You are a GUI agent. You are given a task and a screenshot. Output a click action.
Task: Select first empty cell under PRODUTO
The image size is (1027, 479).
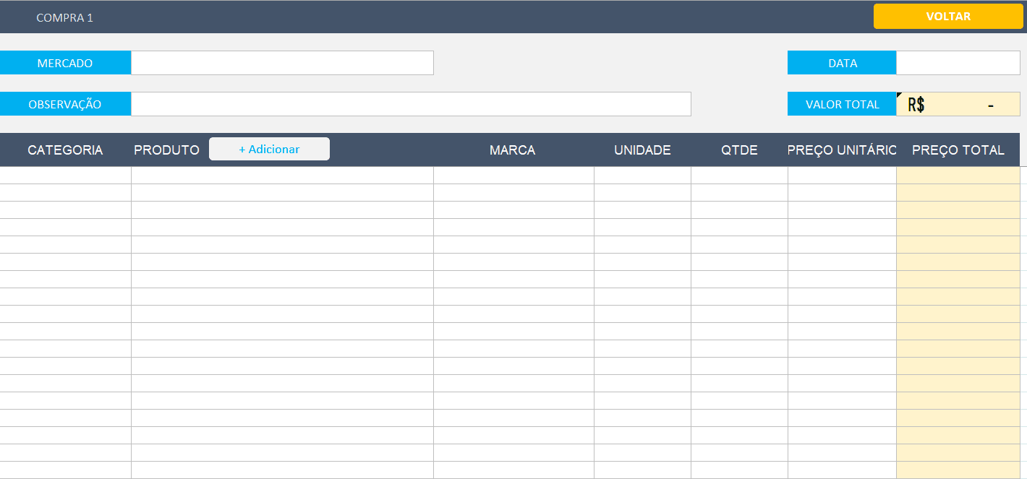pyautogui.click(x=282, y=176)
